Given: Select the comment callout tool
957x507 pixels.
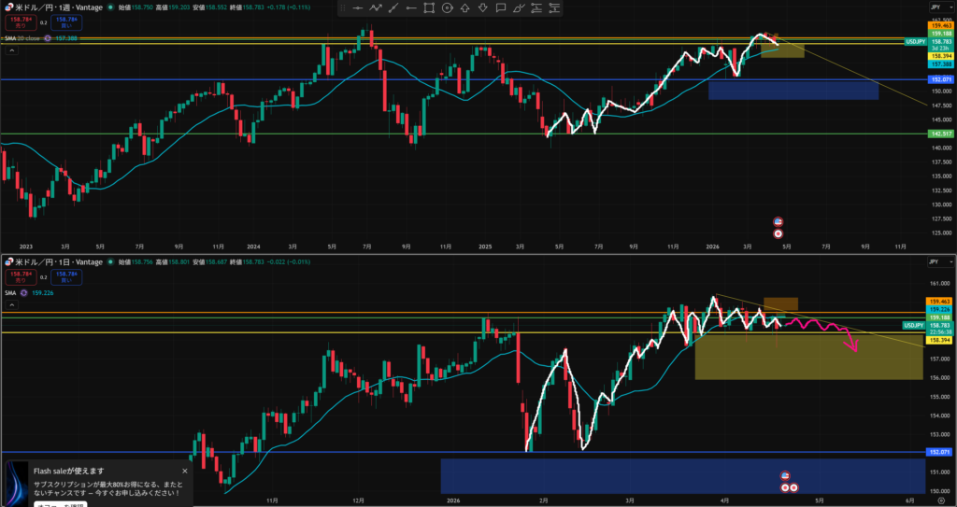Looking at the screenshot, I should pos(500,8).
